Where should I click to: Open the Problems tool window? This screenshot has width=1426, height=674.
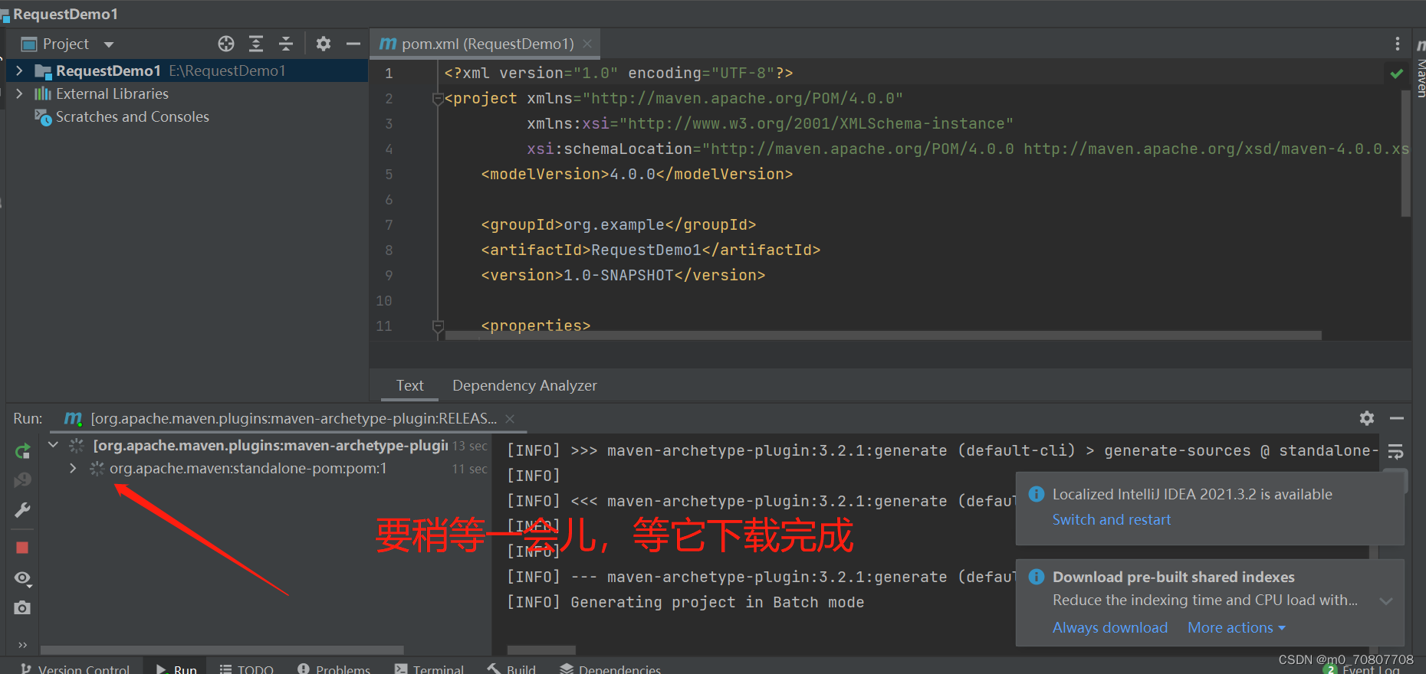click(x=334, y=669)
